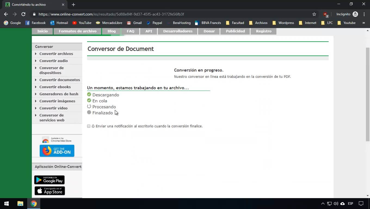This screenshot has width=370, height=209.
Task: Expand Generadores de hash in sidebar
Action: 57,94
